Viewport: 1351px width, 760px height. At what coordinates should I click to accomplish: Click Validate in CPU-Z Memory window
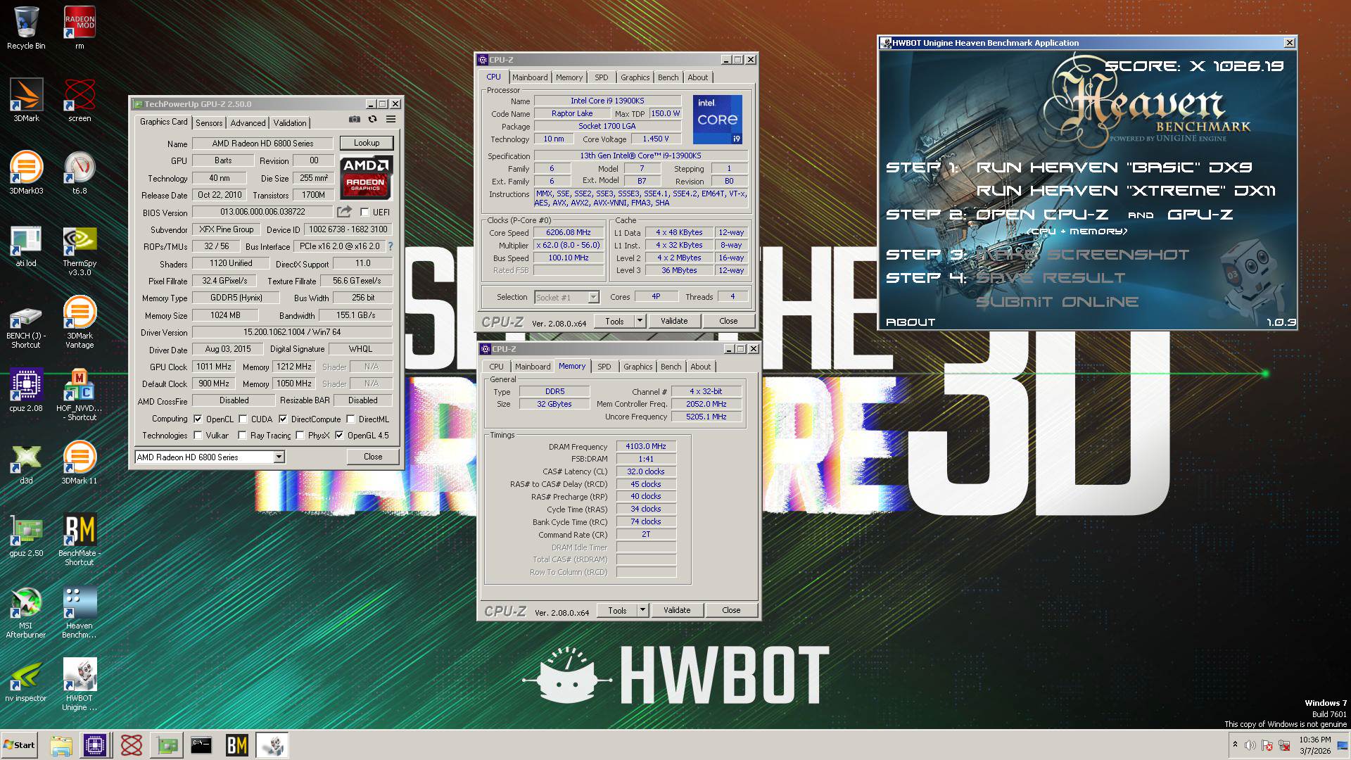(x=677, y=610)
